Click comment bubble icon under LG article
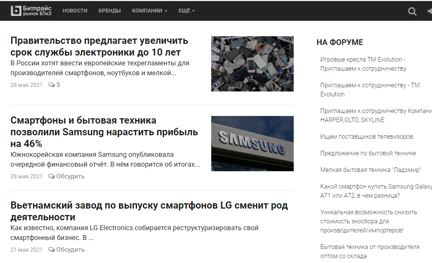Screen dimensions: 432x263 [x=51, y=249]
